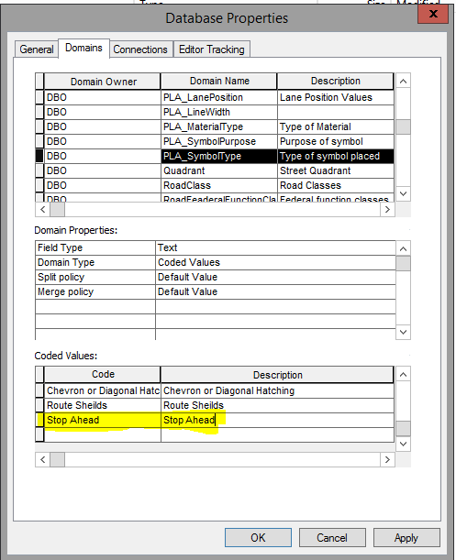Screen dimensions: 456x560
Task: Open the Editor Tracking tab
Action: pos(212,49)
